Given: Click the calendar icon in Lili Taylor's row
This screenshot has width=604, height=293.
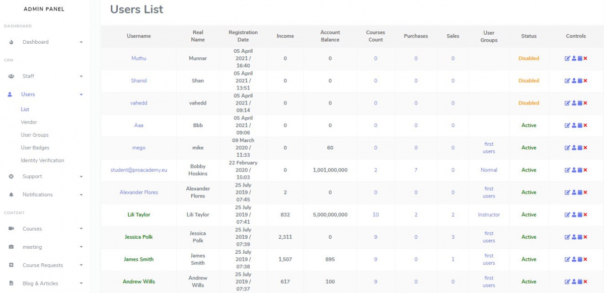Looking at the screenshot, I should (579, 215).
